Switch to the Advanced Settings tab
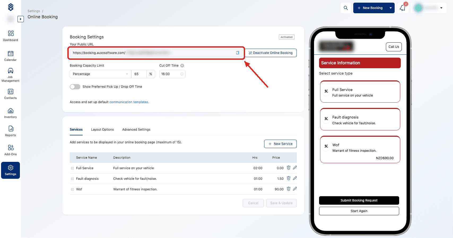This screenshot has width=453, height=238. tap(136, 130)
